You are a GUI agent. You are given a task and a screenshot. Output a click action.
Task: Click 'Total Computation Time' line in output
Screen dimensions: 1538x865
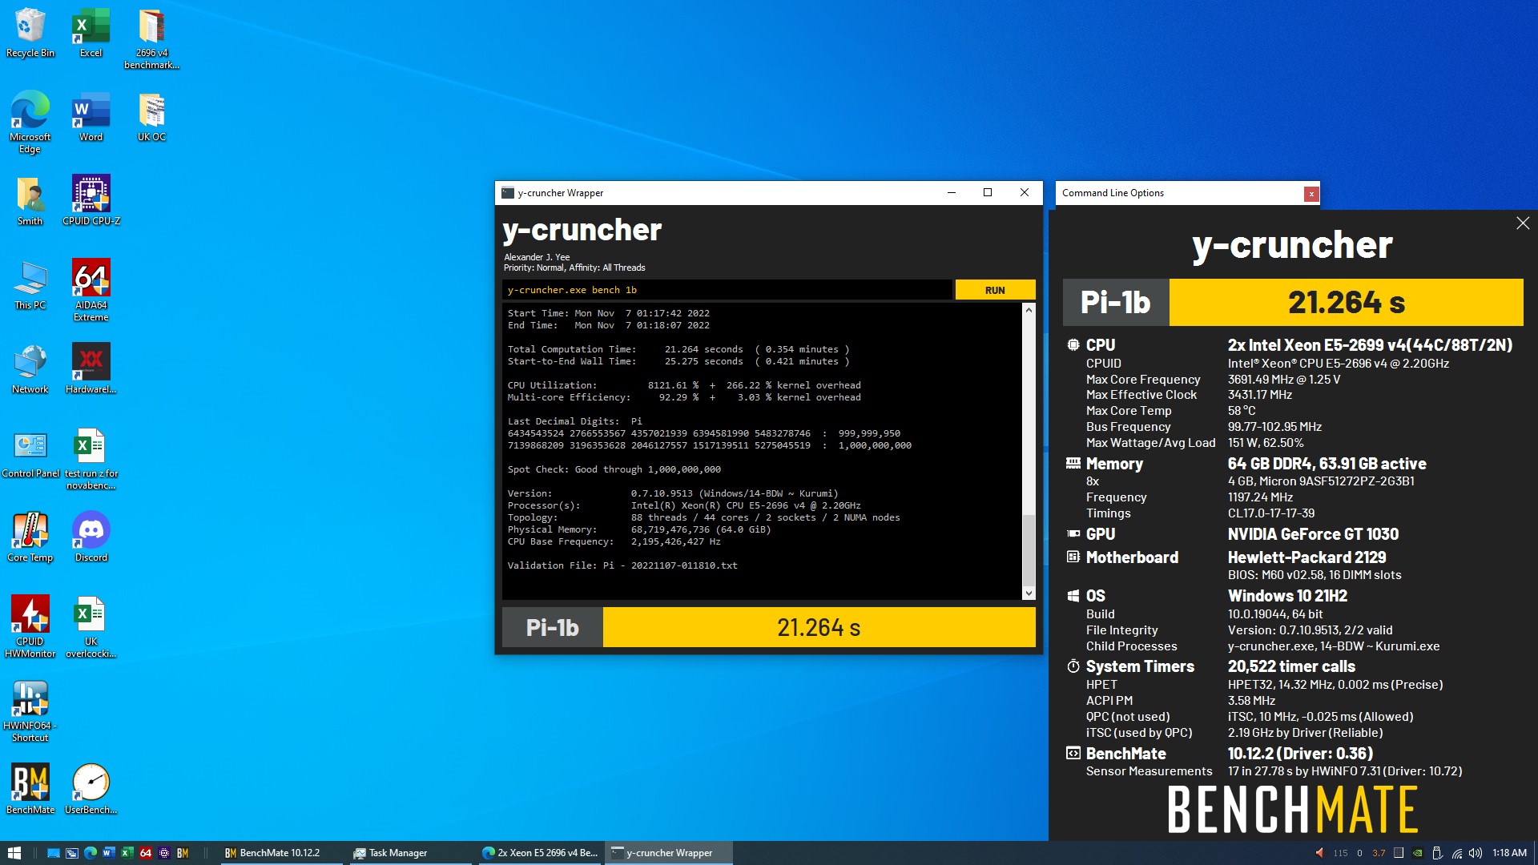pyautogui.click(x=678, y=349)
